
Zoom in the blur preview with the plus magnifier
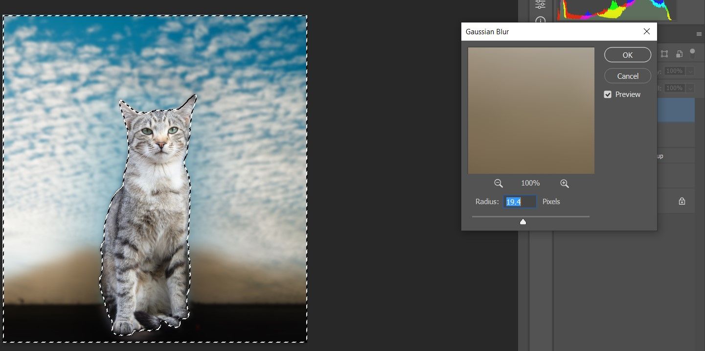[x=565, y=183]
